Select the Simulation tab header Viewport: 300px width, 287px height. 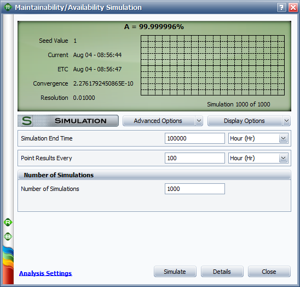tap(68, 121)
